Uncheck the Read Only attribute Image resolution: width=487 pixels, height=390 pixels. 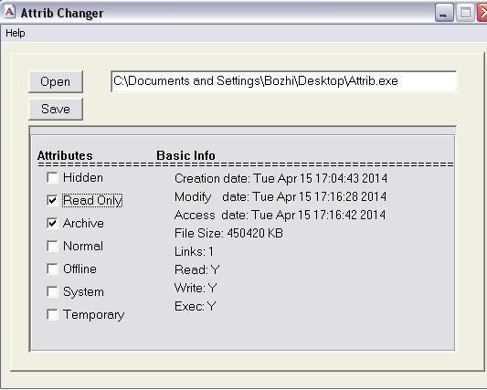coord(52,200)
